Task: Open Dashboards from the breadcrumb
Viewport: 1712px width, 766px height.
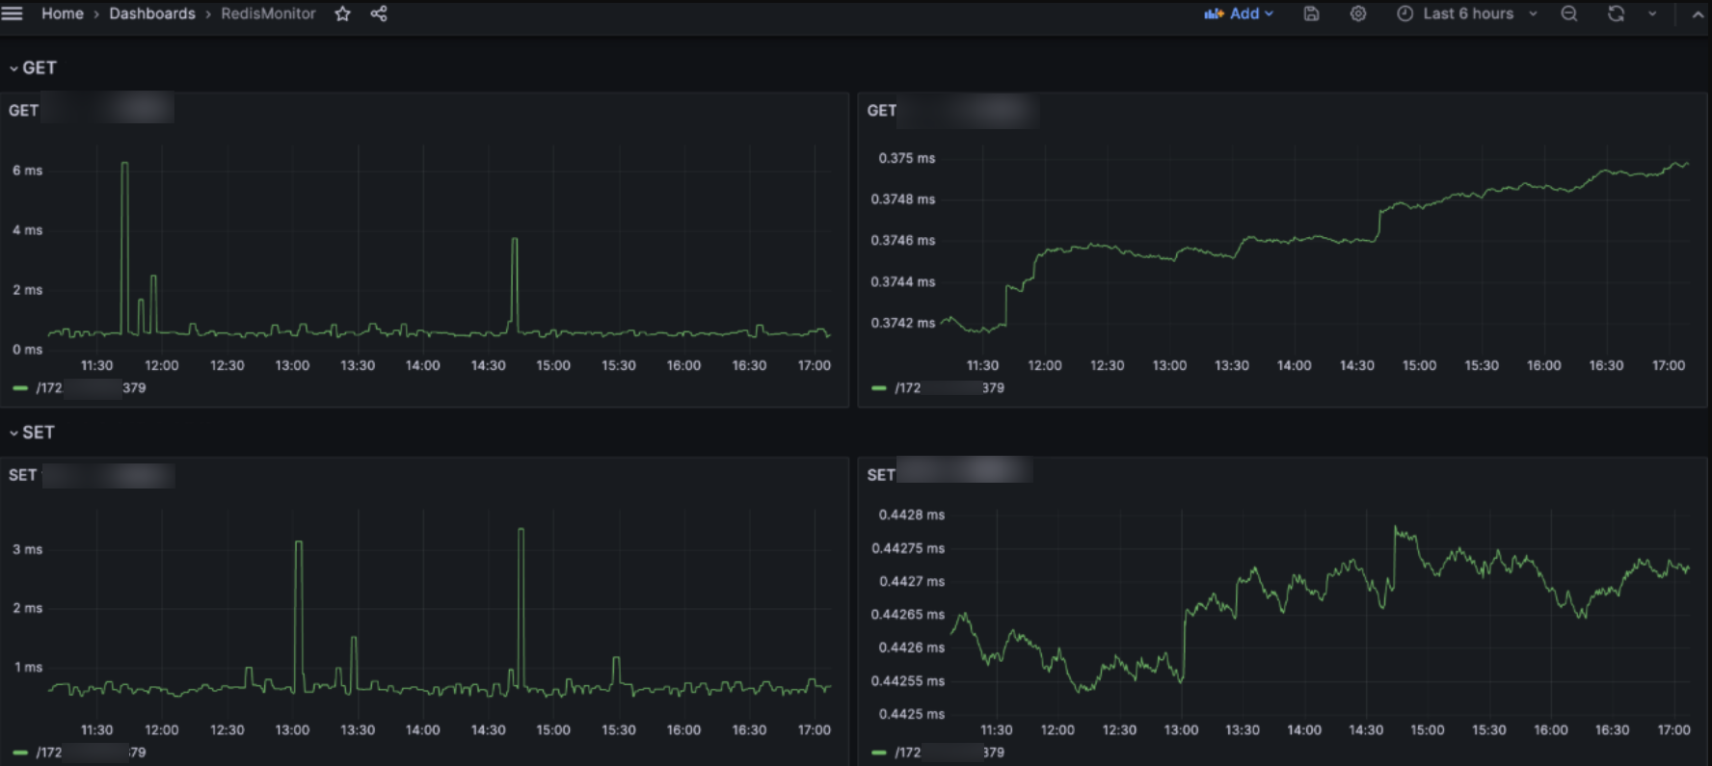Action: [151, 13]
